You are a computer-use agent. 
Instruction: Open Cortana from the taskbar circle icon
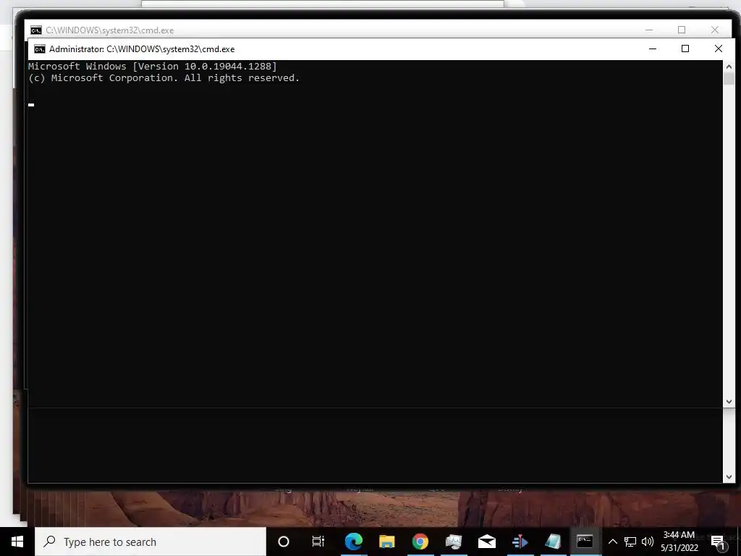tap(284, 542)
